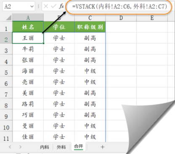Go to previous sheet with left arrow
This screenshot has width=175, height=154.
coord(10,147)
